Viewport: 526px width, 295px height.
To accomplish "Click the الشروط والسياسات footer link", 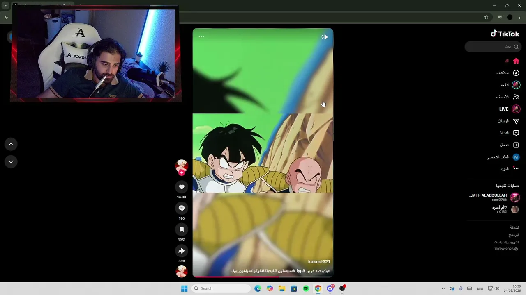I will [506, 242].
